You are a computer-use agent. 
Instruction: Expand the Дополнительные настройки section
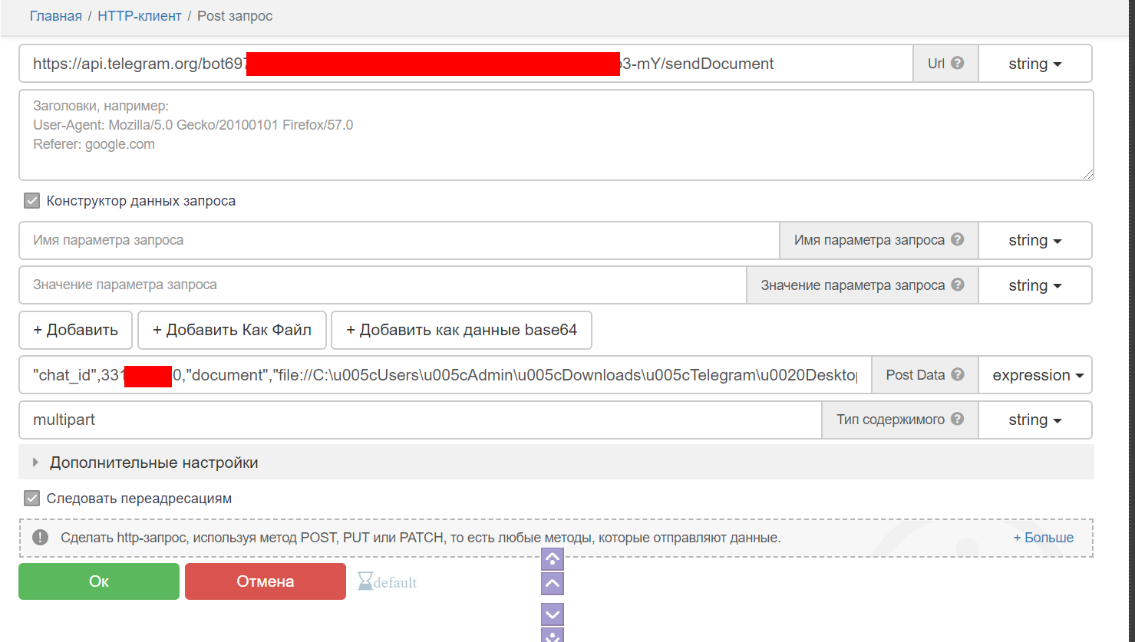[153, 463]
